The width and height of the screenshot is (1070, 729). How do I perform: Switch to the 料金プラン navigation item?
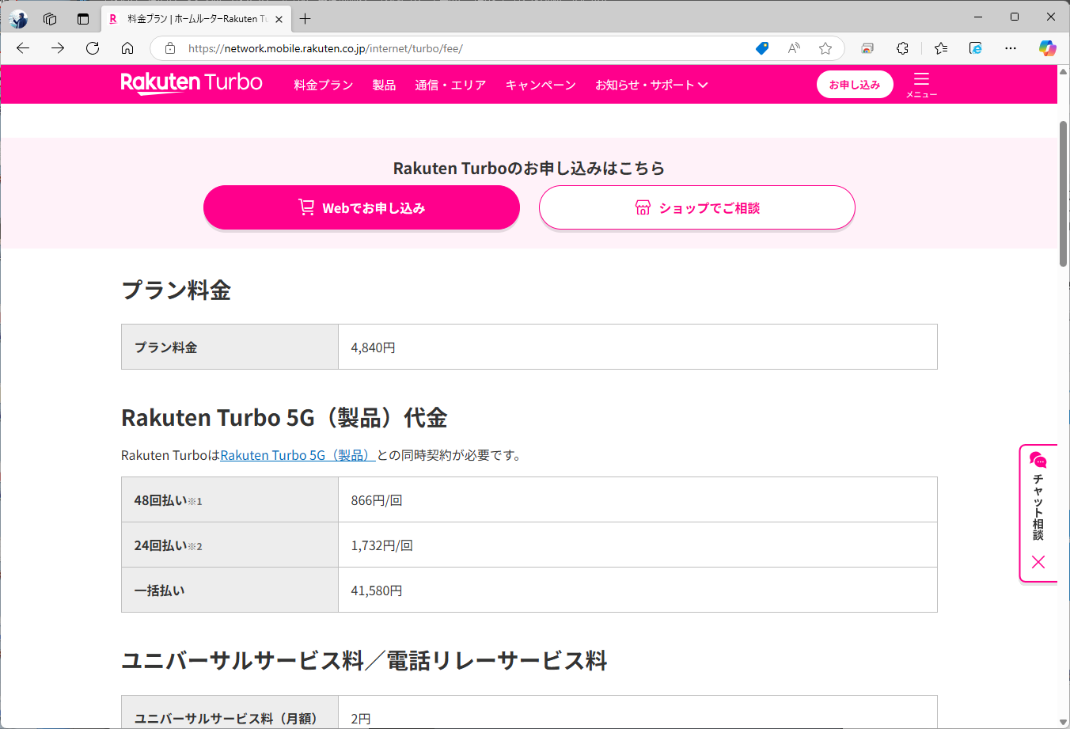(x=323, y=85)
